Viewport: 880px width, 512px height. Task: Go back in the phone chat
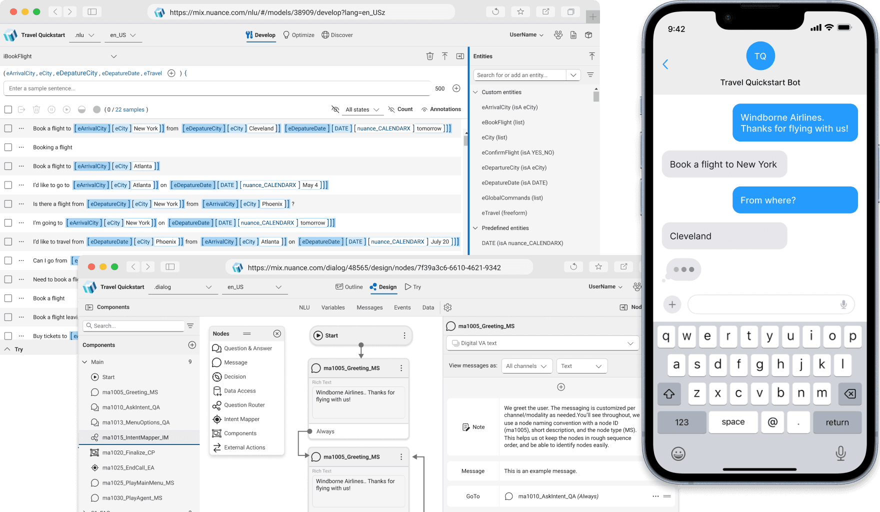pyautogui.click(x=665, y=64)
